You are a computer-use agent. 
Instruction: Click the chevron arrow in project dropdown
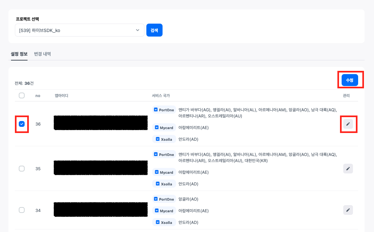[x=138, y=30]
